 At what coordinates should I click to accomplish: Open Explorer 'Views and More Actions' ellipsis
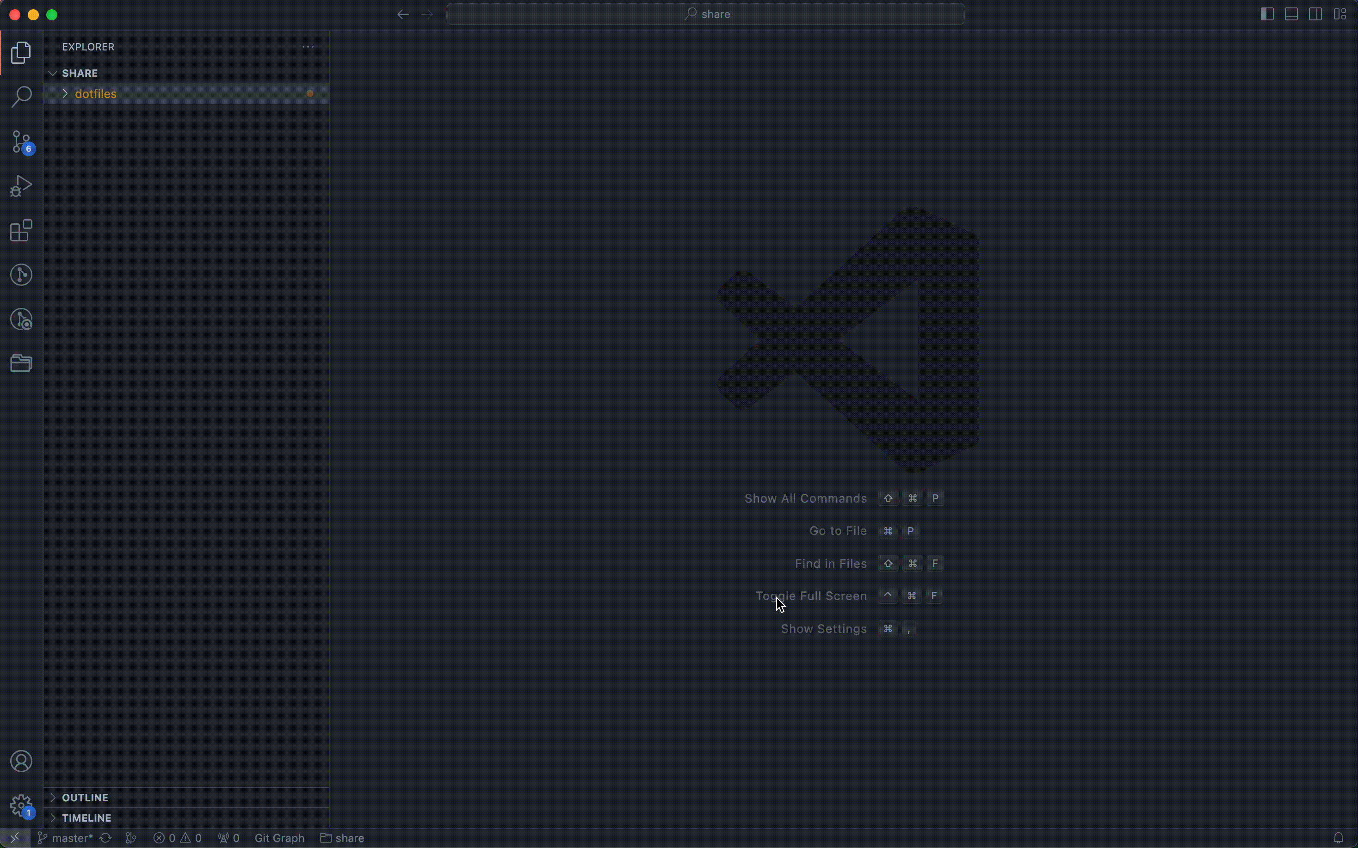point(308,47)
